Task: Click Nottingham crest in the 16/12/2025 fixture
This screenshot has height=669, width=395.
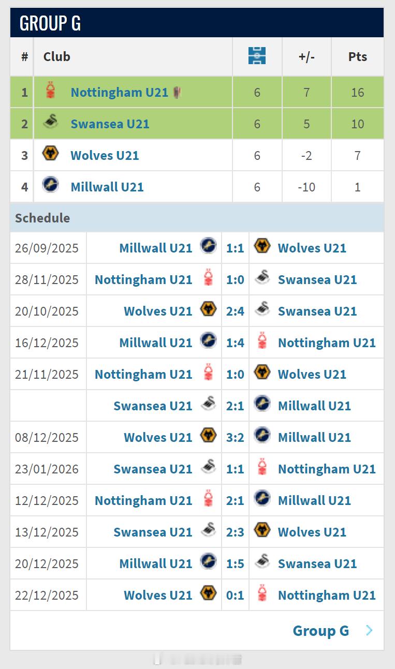Action: (x=262, y=341)
